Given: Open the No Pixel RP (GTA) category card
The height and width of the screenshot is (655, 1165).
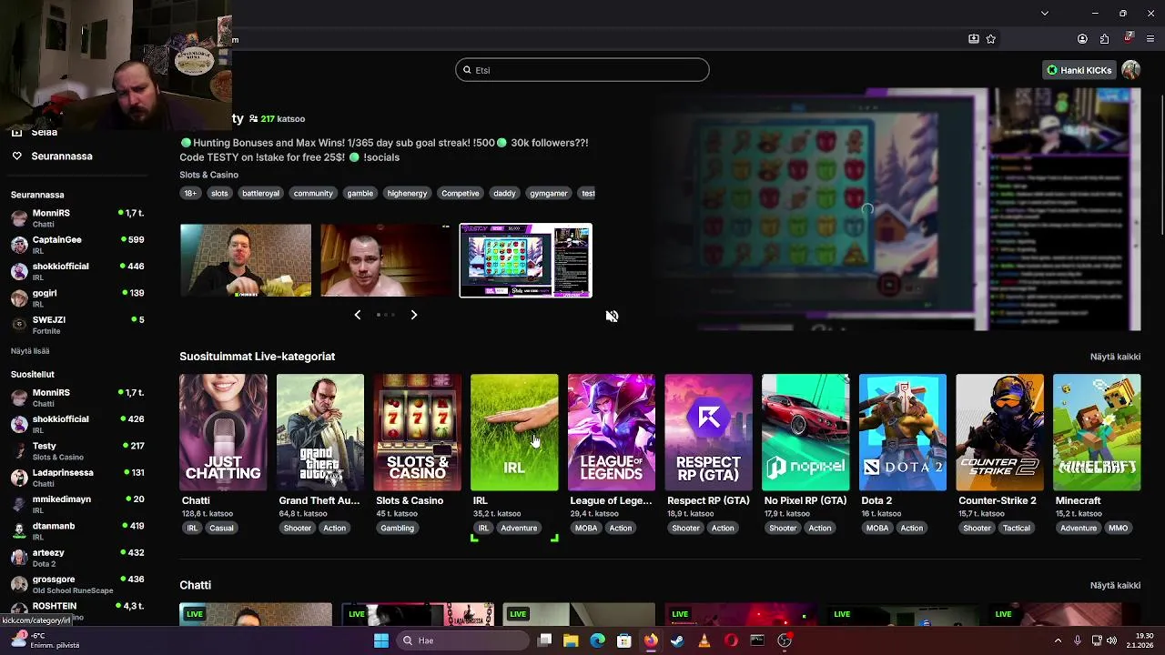Looking at the screenshot, I should [x=805, y=432].
